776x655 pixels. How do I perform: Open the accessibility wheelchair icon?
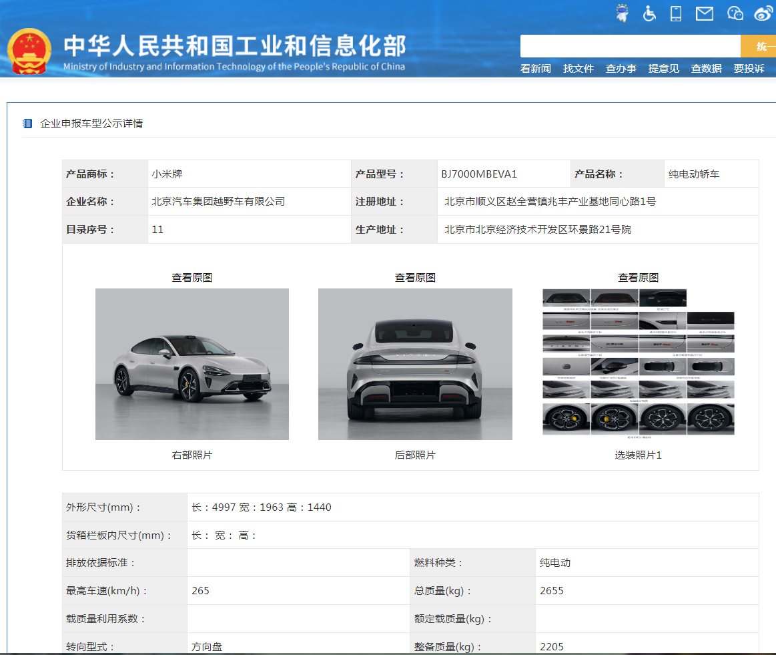pos(649,13)
